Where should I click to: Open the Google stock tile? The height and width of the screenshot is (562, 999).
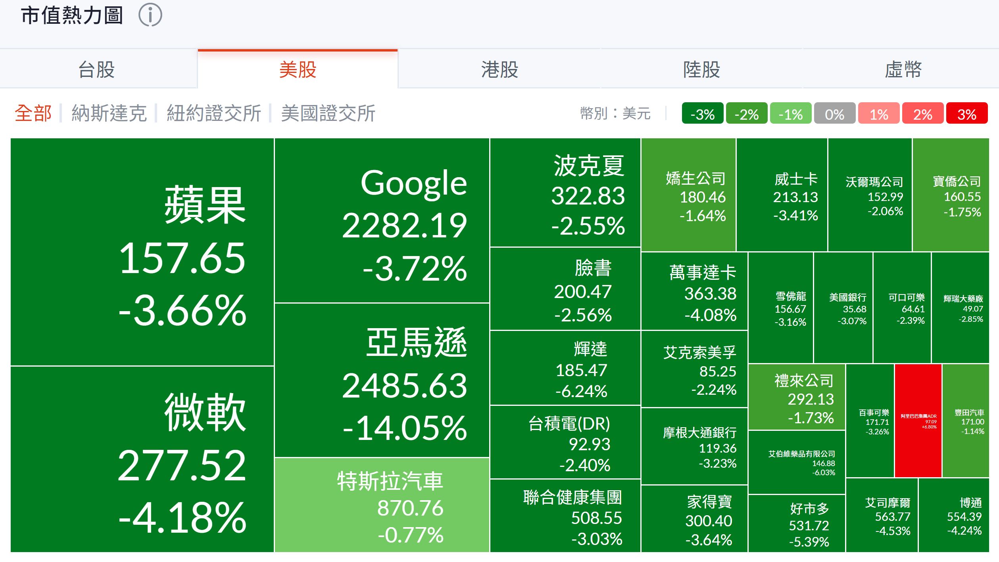(382, 220)
